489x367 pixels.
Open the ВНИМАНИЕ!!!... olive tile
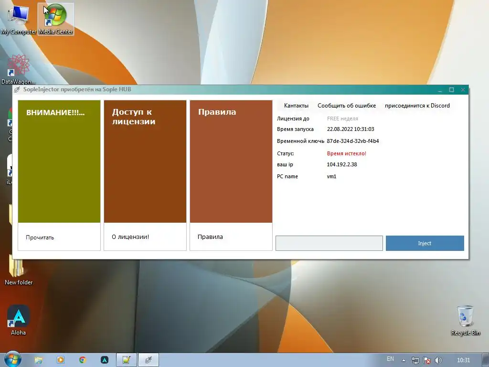[x=59, y=162]
